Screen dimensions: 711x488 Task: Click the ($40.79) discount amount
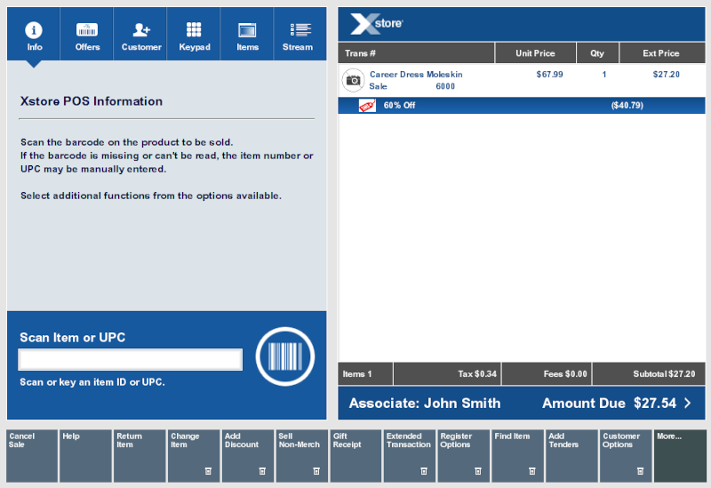point(627,105)
